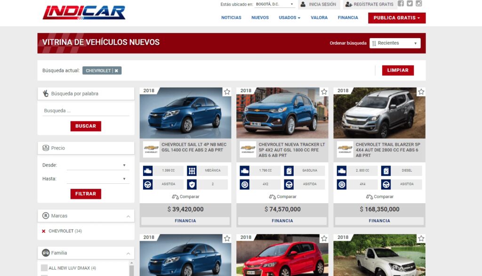The image size is (482, 276).
Task: Open the Desde price dropdown
Action: click(97, 165)
